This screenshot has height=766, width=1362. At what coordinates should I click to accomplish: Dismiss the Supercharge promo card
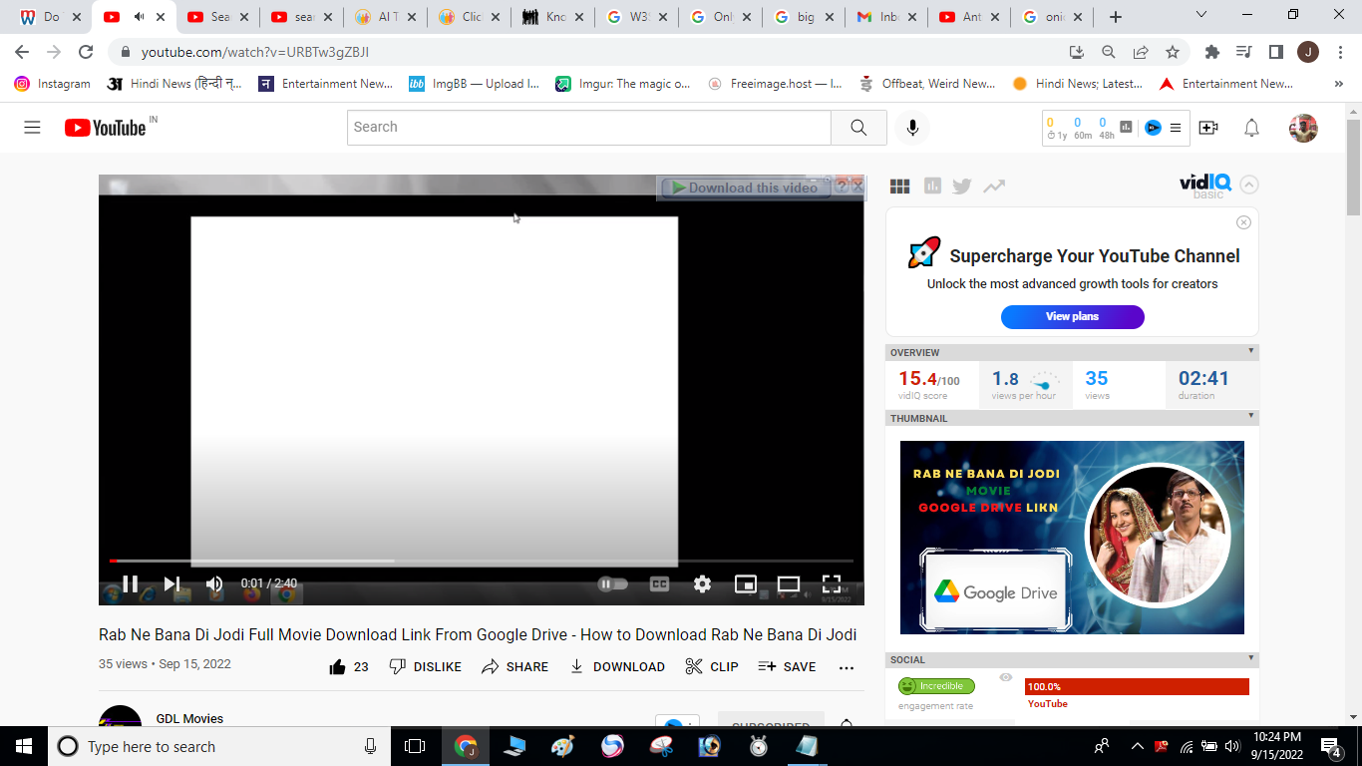1243,222
